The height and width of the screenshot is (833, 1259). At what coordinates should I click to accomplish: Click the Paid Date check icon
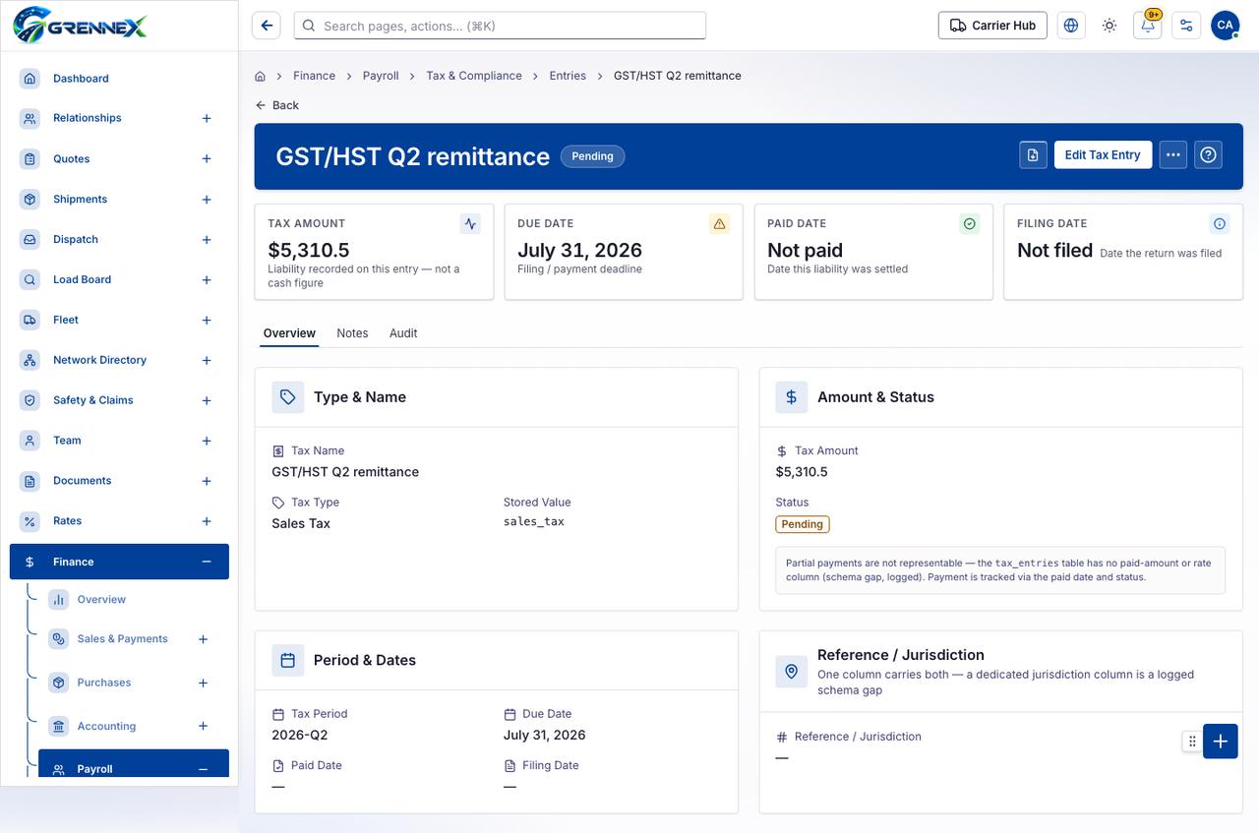click(970, 224)
